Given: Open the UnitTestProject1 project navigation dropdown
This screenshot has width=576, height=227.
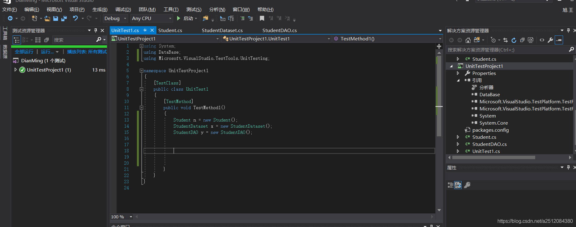Looking at the screenshot, I should tap(165, 39).
